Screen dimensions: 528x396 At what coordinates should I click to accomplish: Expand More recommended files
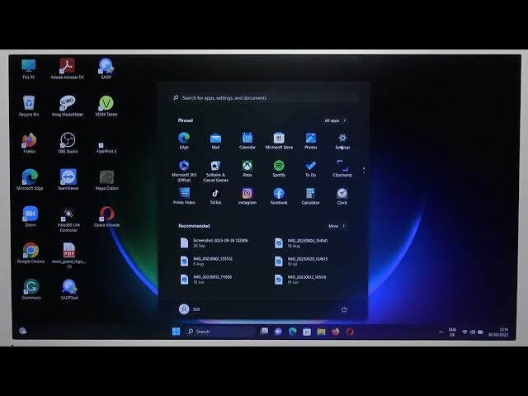(x=337, y=225)
